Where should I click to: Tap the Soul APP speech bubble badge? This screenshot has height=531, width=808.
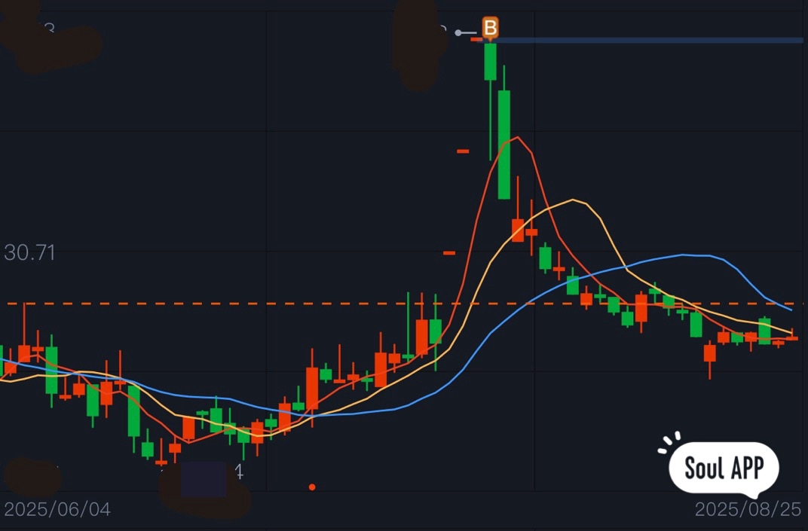pyautogui.click(x=723, y=468)
